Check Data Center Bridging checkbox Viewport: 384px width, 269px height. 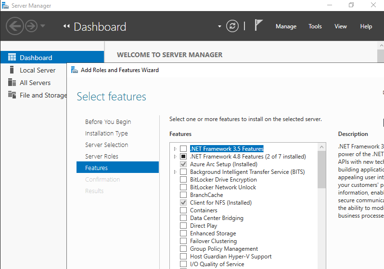pyautogui.click(x=183, y=218)
